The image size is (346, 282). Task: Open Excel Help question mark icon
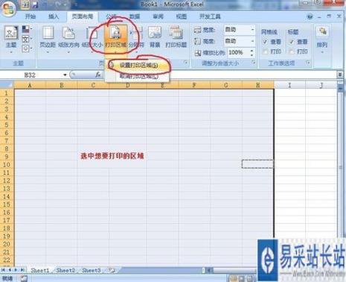(x=310, y=17)
